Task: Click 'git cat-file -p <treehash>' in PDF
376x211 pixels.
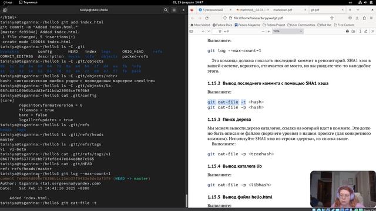Action: pos(240,154)
